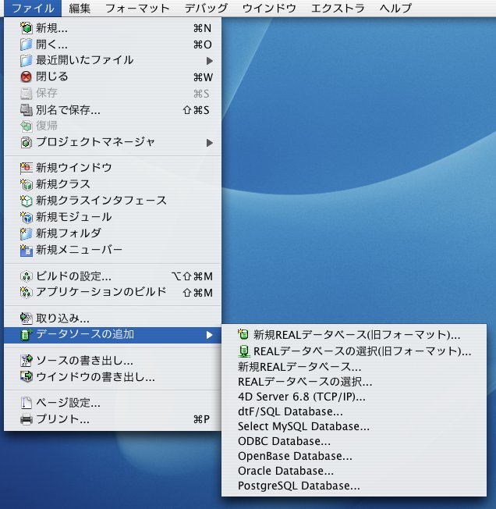
Task: Expand 最近開いたファイル submenu arrow
Action: [210, 61]
